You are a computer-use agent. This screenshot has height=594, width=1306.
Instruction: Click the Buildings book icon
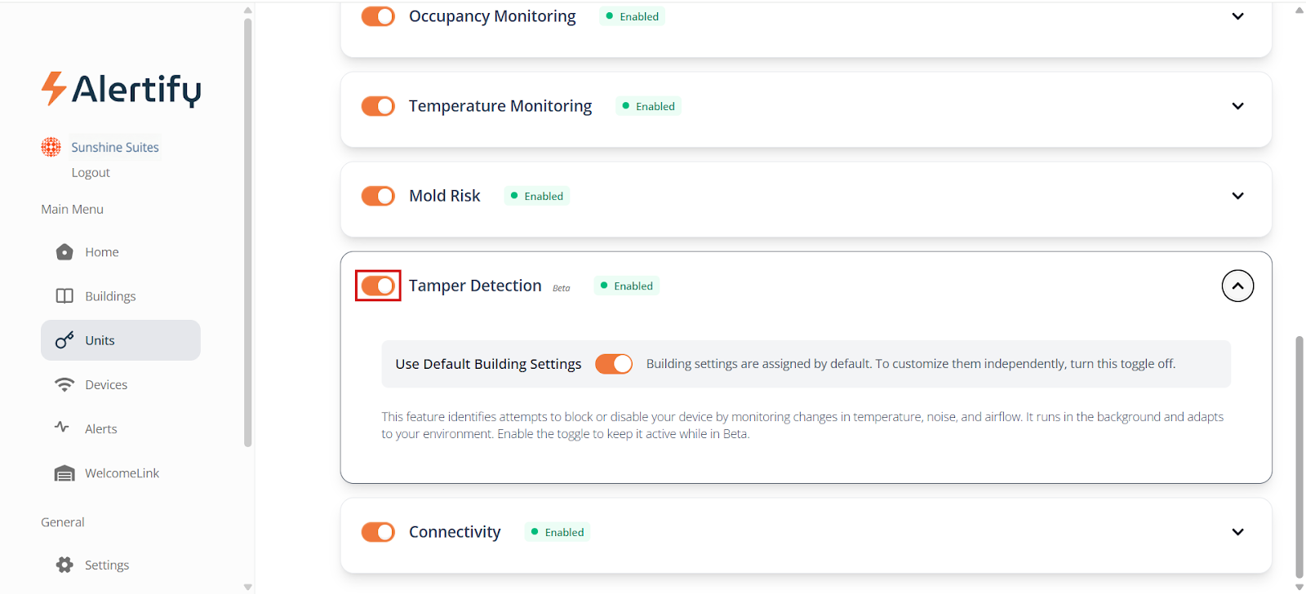(x=64, y=296)
